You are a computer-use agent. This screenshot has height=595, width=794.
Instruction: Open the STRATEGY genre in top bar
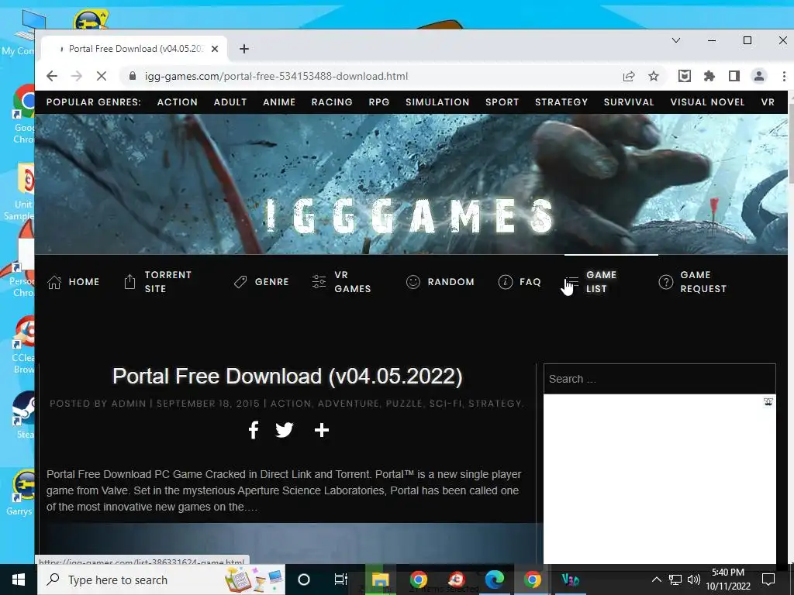tap(561, 102)
